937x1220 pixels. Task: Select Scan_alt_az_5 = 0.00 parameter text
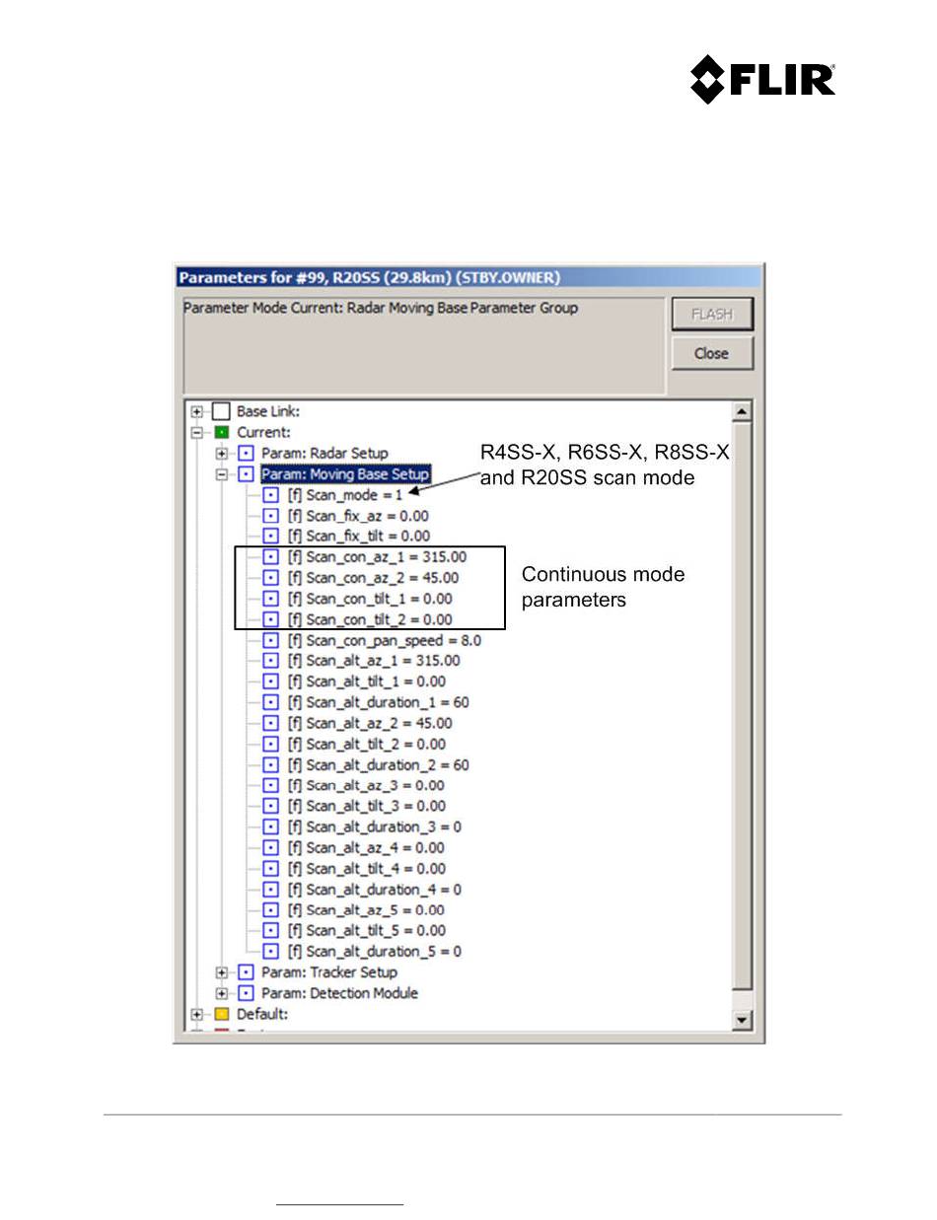[x=366, y=909]
